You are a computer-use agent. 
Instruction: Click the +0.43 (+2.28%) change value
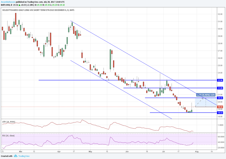tap(27, 5)
